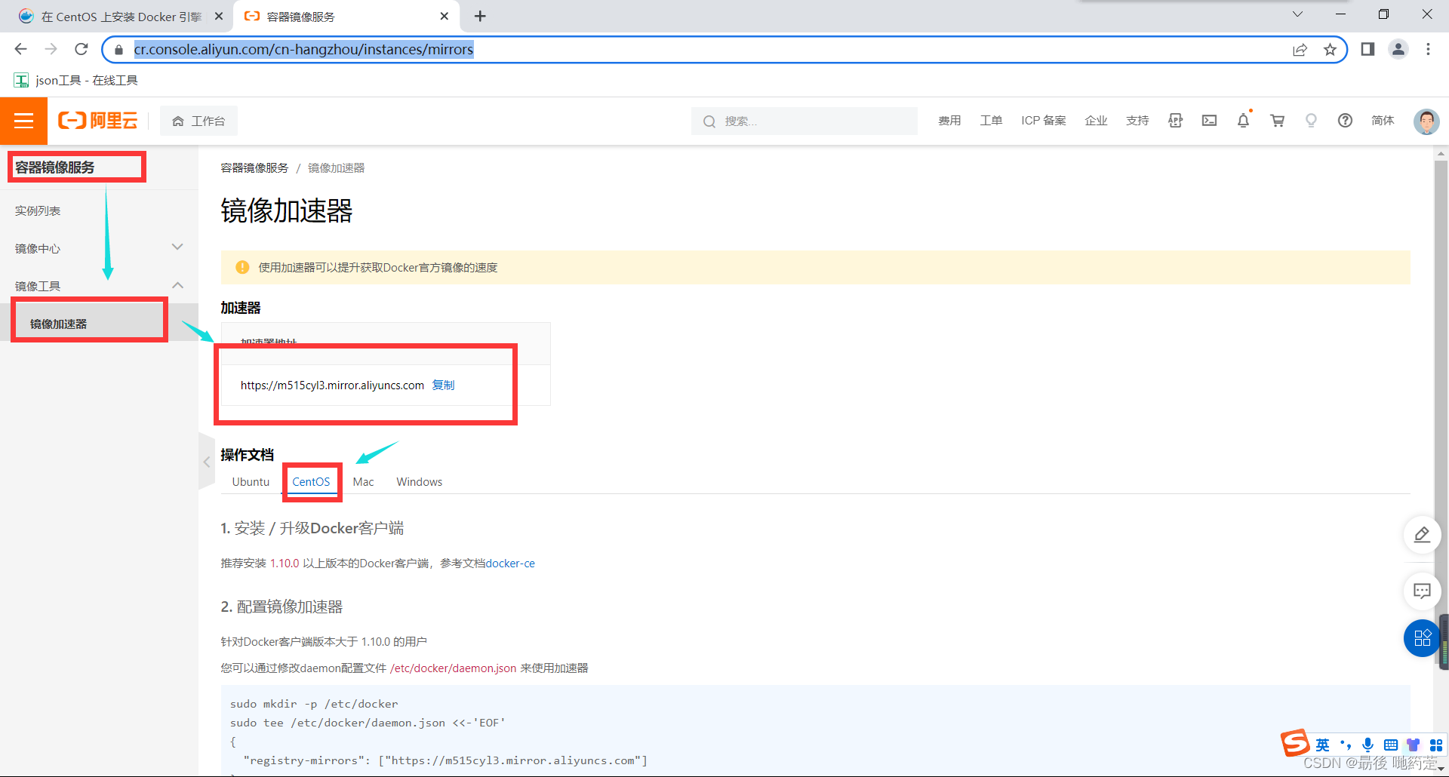Toggle Sogou 英 language mode
The height and width of the screenshot is (777, 1449).
pos(1322,745)
